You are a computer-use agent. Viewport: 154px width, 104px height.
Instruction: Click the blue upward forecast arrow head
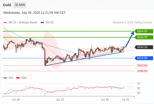133,33
